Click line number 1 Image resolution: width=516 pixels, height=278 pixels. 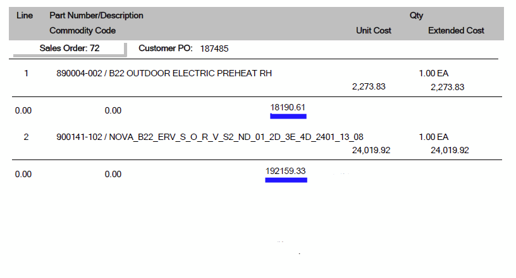pos(26,73)
